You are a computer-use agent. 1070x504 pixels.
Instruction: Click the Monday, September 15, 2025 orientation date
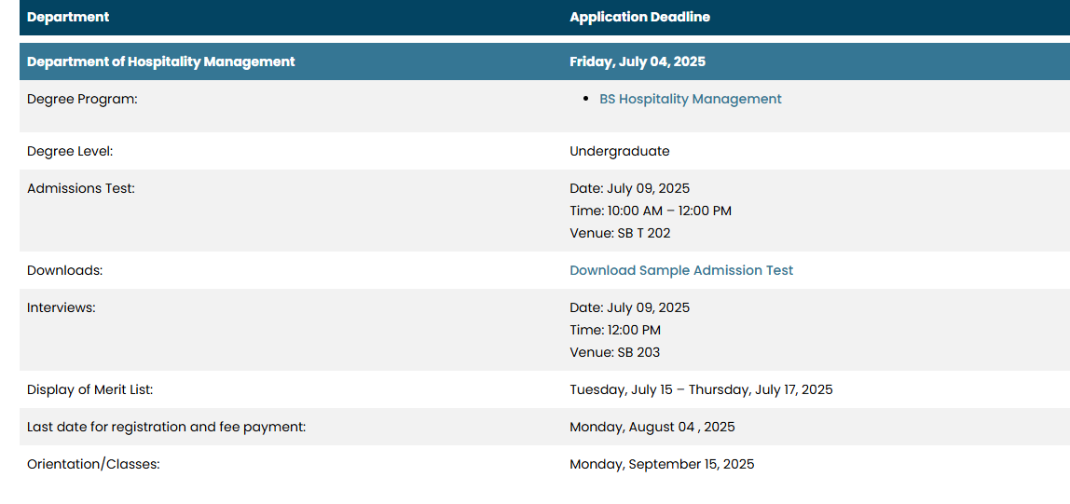point(662,465)
